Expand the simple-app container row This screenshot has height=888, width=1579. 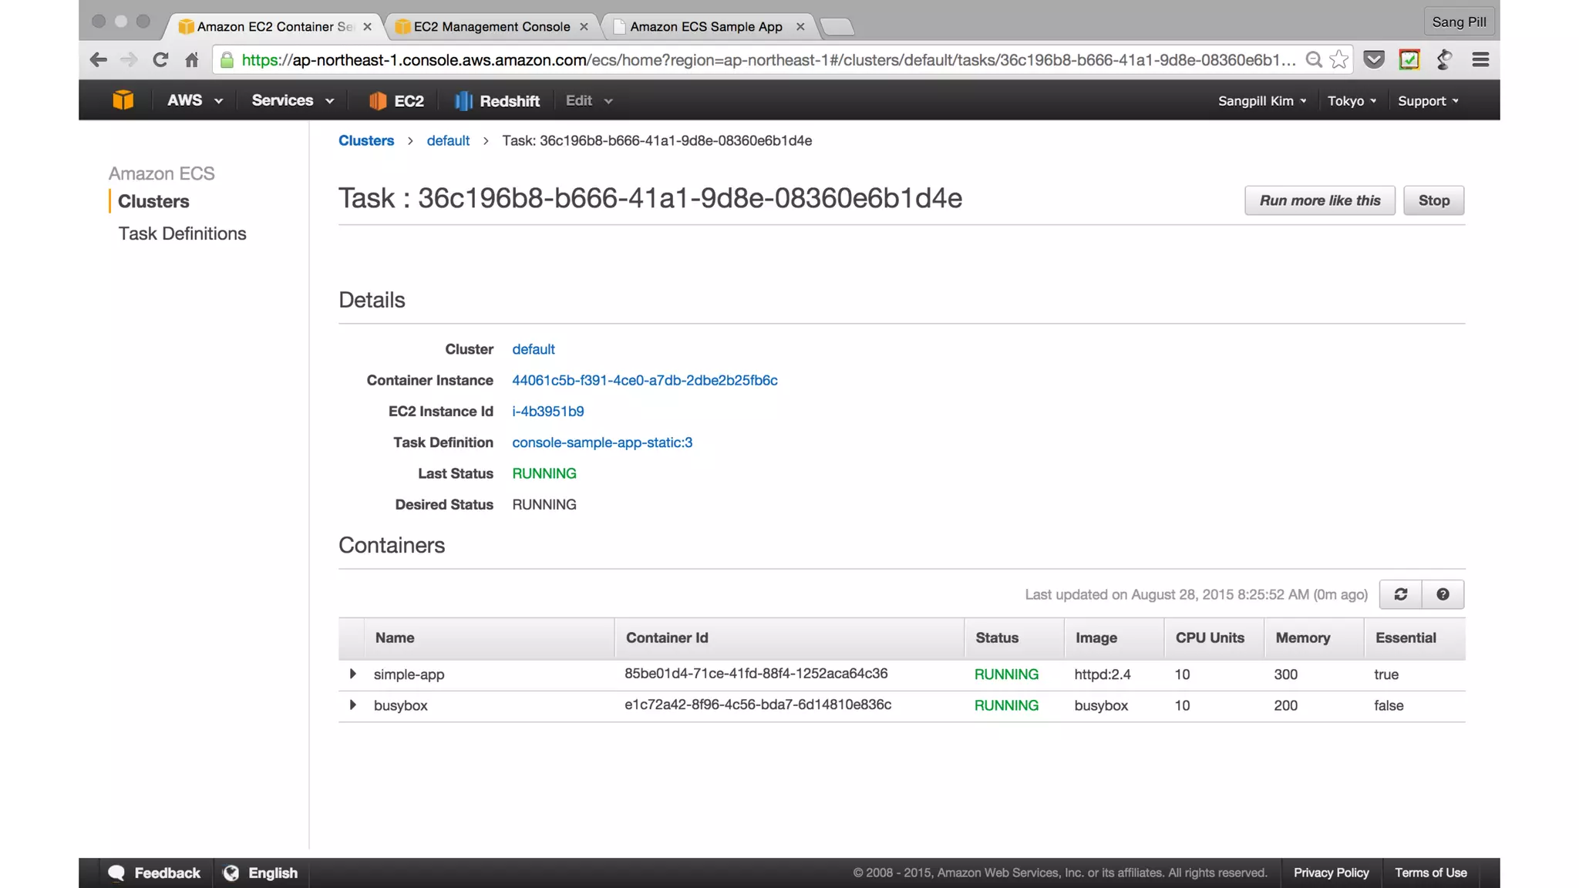352,674
